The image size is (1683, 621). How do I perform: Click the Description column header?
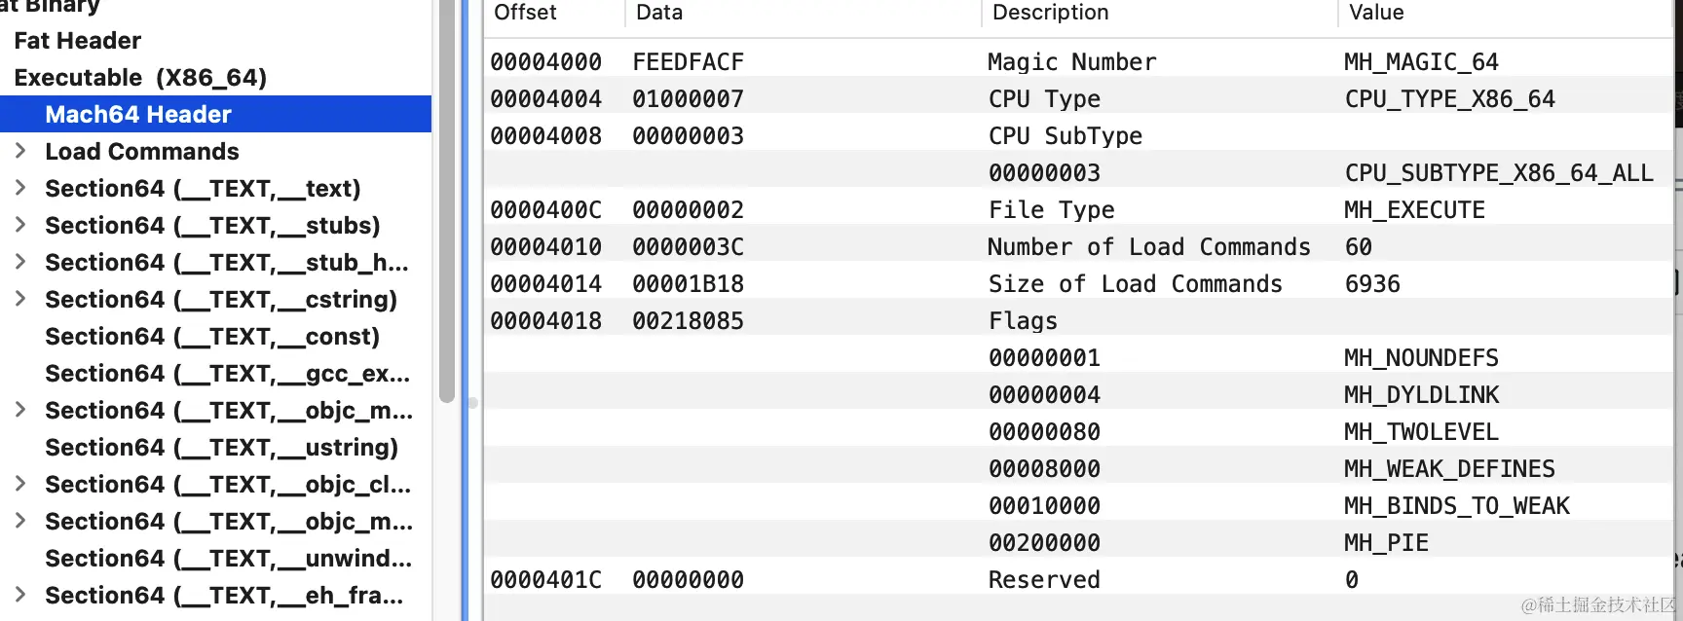1050,13
